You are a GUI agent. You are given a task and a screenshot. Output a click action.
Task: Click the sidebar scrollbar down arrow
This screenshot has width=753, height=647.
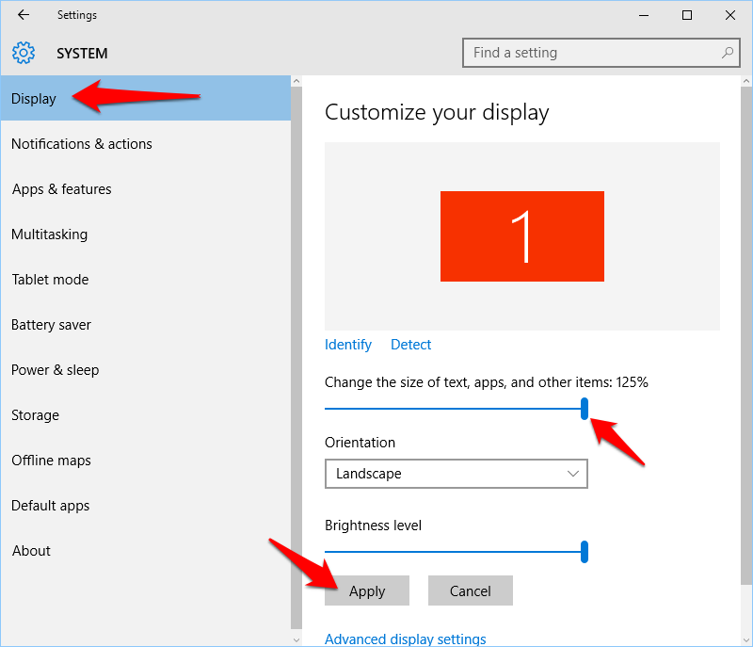tap(296, 639)
